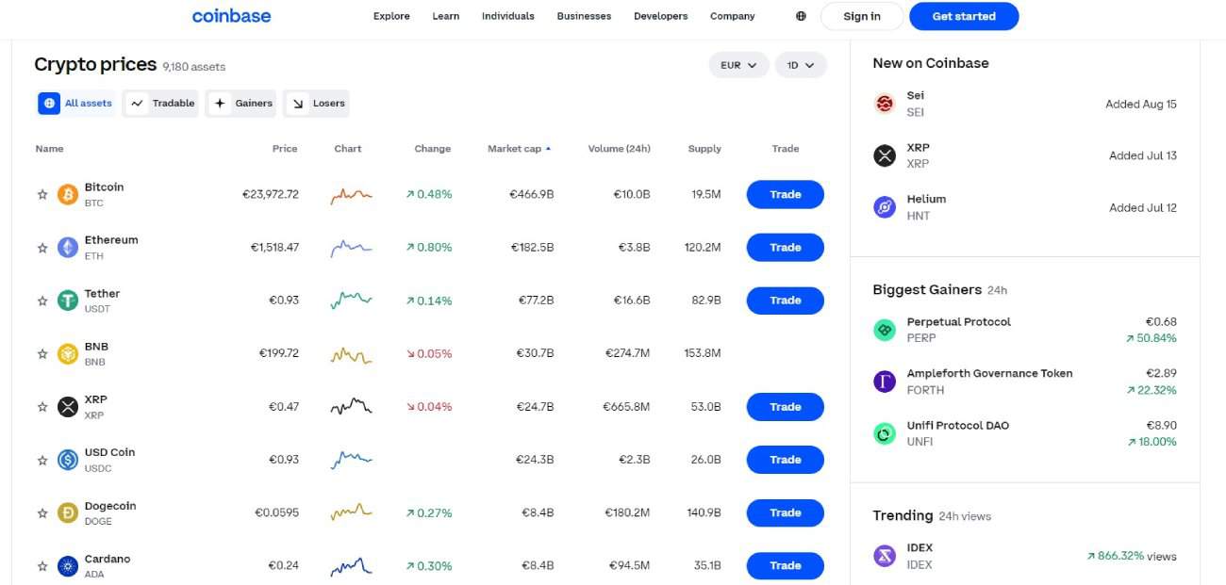1226x585 pixels.
Task: Toggle the Cardano favorite star
Action: pyautogui.click(x=42, y=566)
